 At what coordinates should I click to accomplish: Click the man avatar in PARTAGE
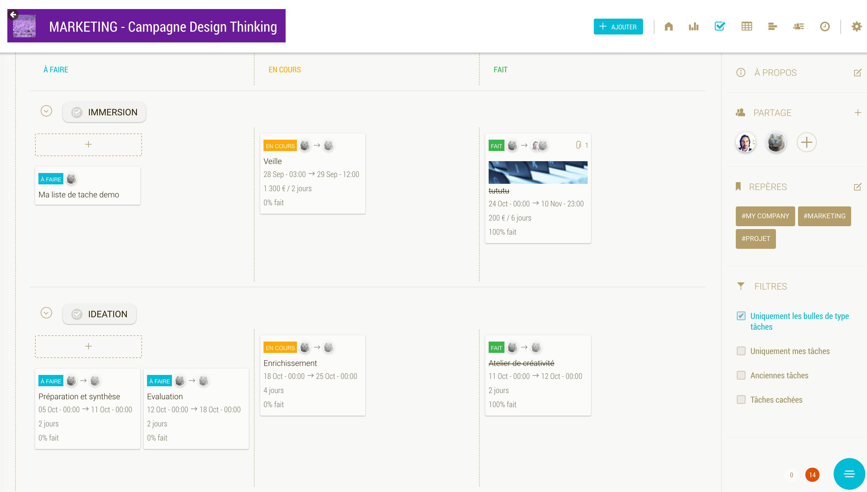(745, 142)
